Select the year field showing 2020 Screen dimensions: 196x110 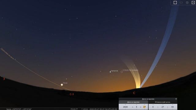(125, 107)
